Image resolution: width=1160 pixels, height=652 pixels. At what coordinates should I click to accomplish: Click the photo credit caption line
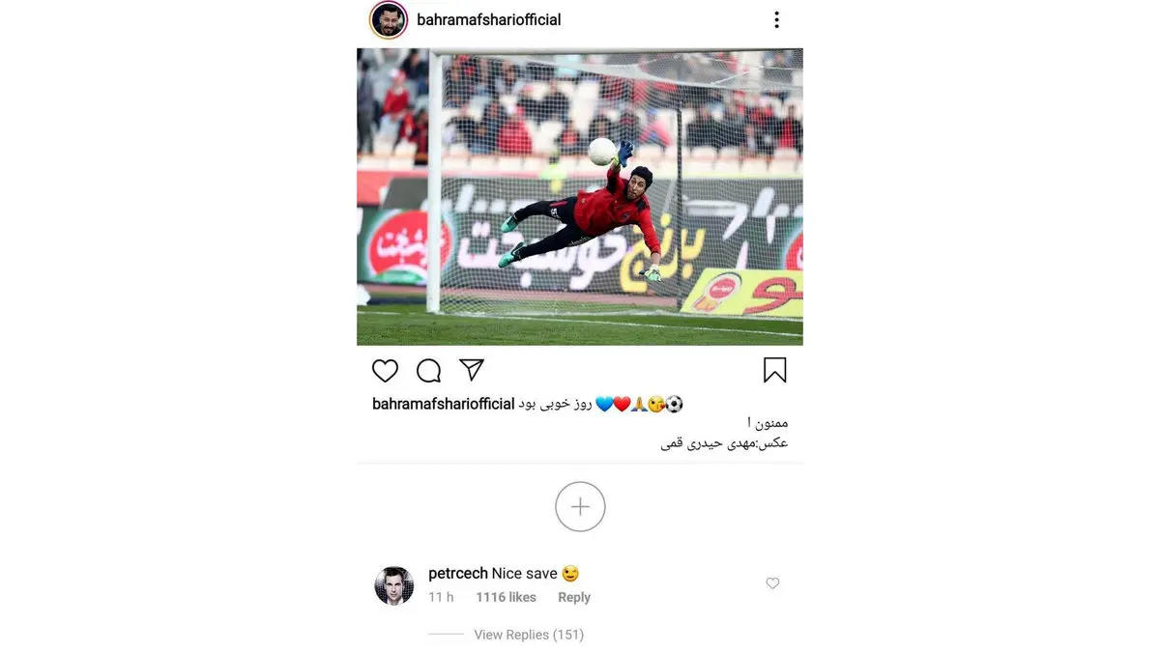(x=724, y=443)
